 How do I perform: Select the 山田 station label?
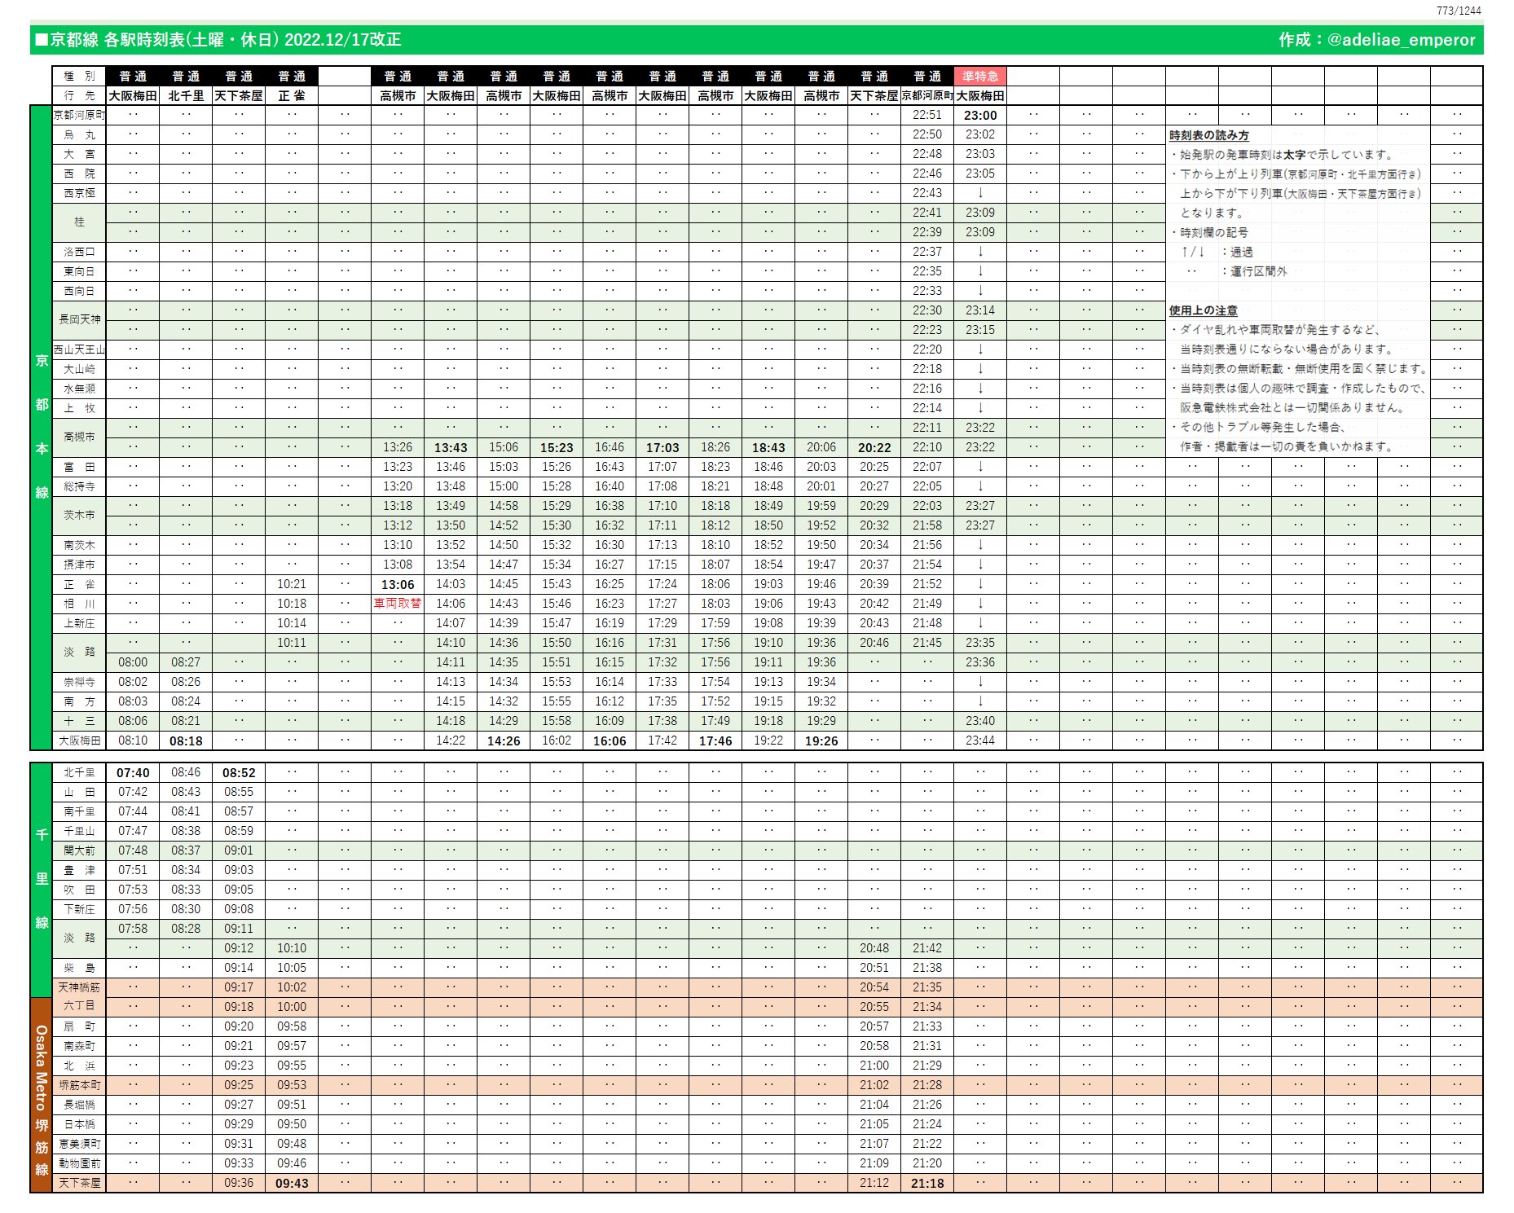[79, 792]
